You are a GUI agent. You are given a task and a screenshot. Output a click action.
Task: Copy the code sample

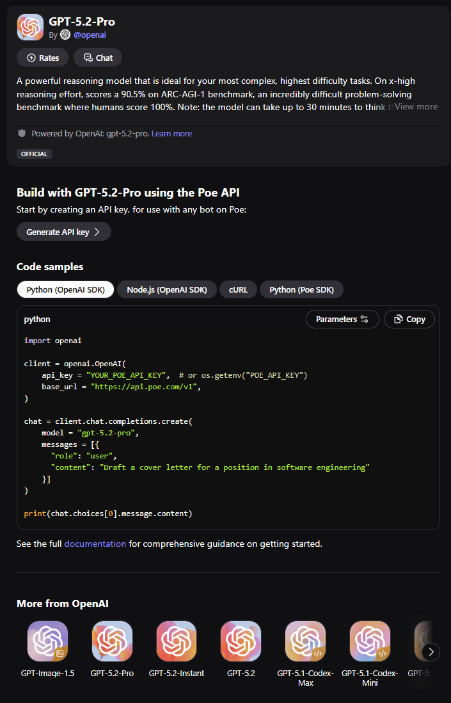coord(409,319)
